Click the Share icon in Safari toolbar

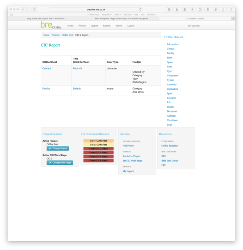point(223,10)
